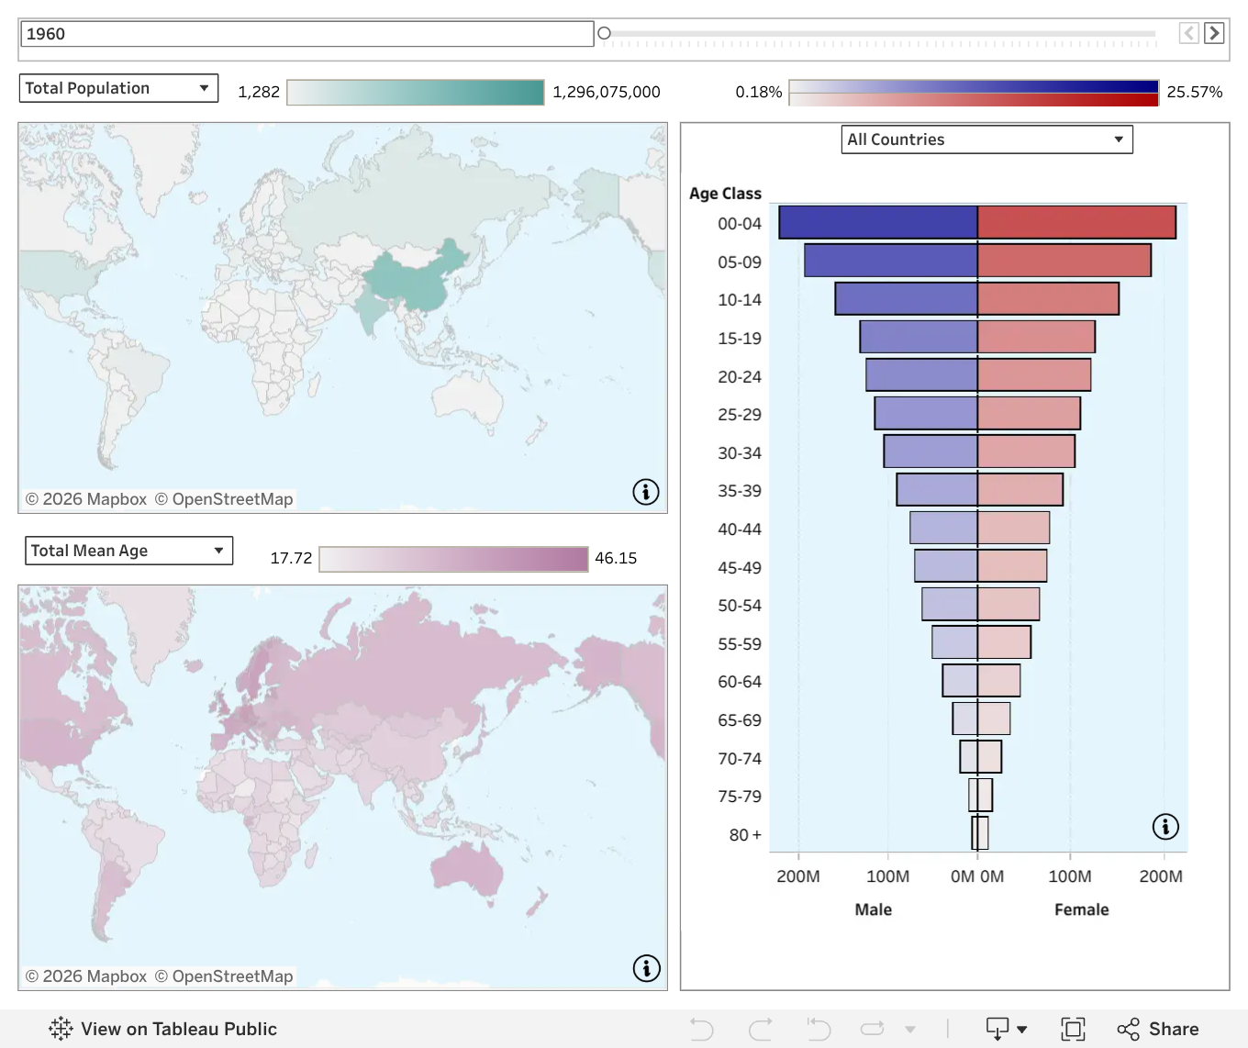Undo the last action in the toolbar
This screenshot has width=1248, height=1048.
pyautogui.click(x=702, y=1029)
